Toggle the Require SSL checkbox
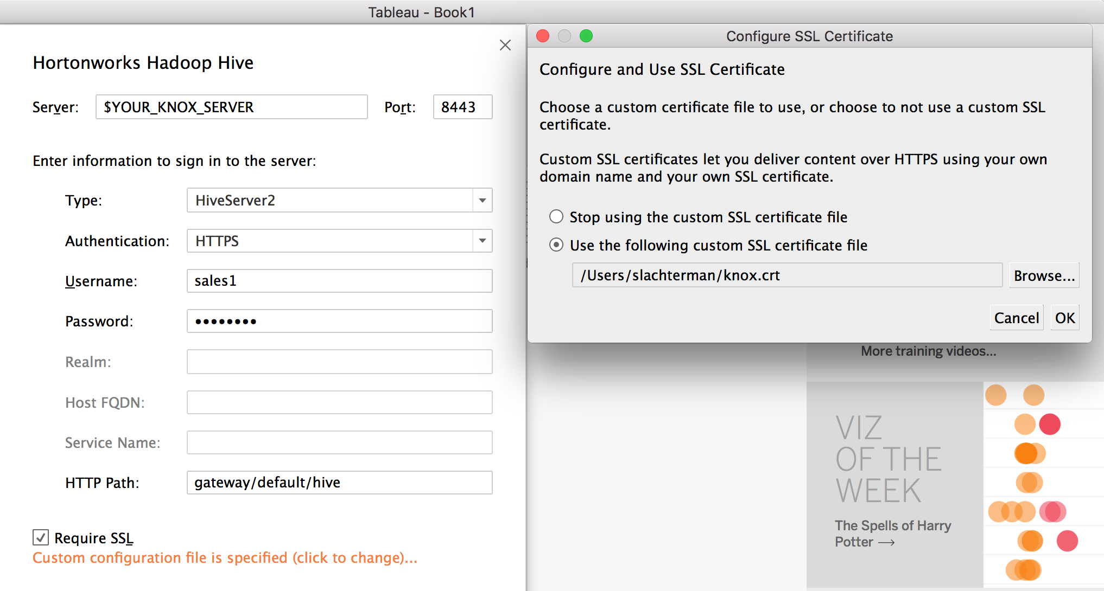The image size is (1104, 591). click(x=41, y=537)
